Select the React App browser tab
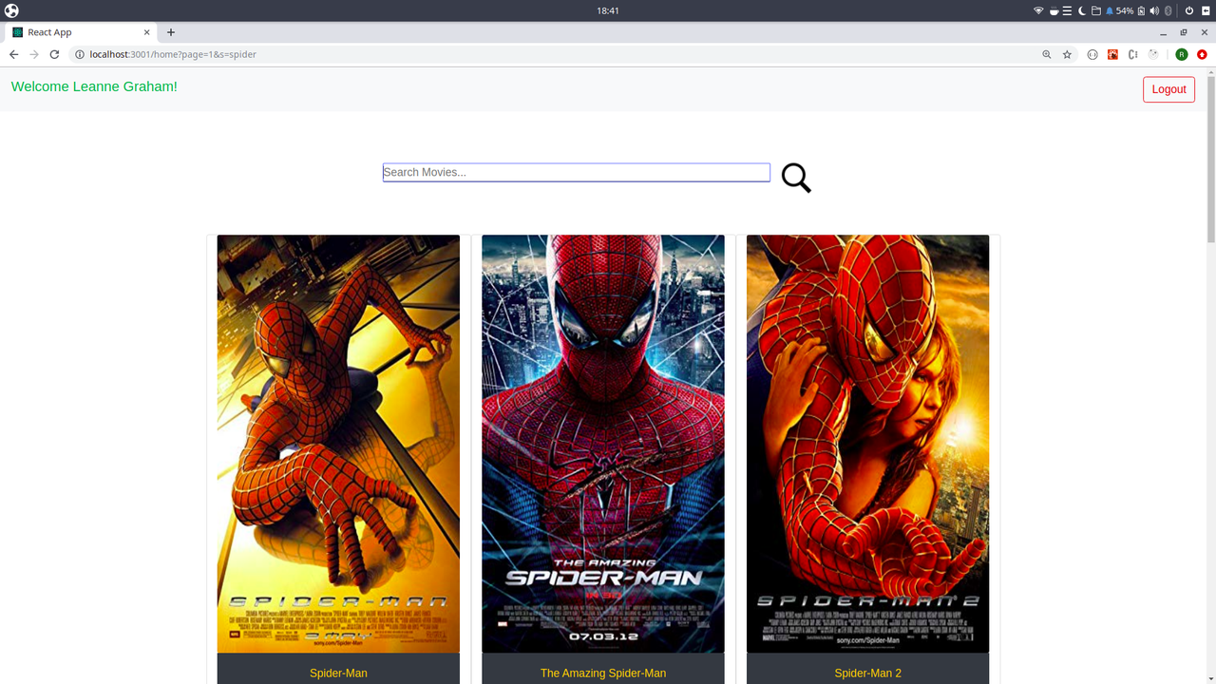Screen dimensions: 1216x684 pos(81,32)
